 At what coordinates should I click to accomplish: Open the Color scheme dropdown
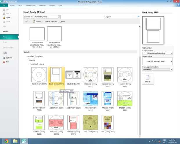click(157, 53)
